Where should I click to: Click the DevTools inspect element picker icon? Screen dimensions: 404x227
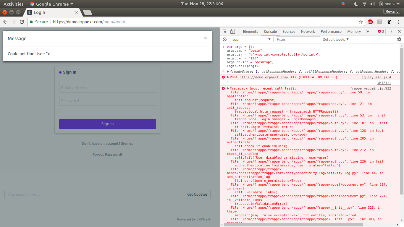[225, 31]
